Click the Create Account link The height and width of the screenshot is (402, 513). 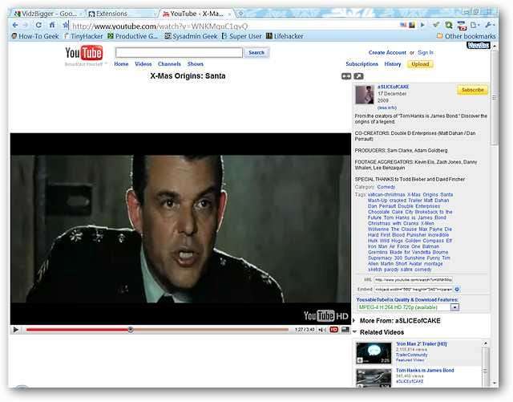387,52
